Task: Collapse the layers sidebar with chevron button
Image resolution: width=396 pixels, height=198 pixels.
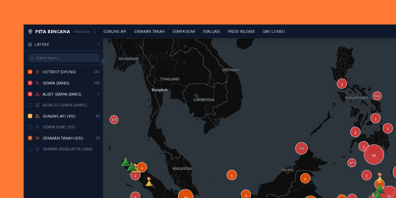Action: coord(104,61)
